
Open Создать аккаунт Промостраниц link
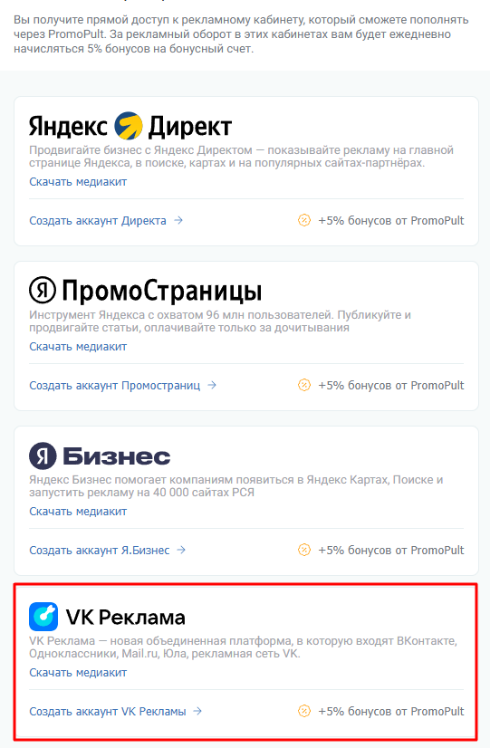click(115, 386)
